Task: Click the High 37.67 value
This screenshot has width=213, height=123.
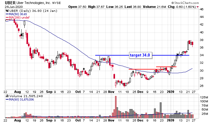Action: click(x=96, y=7)
